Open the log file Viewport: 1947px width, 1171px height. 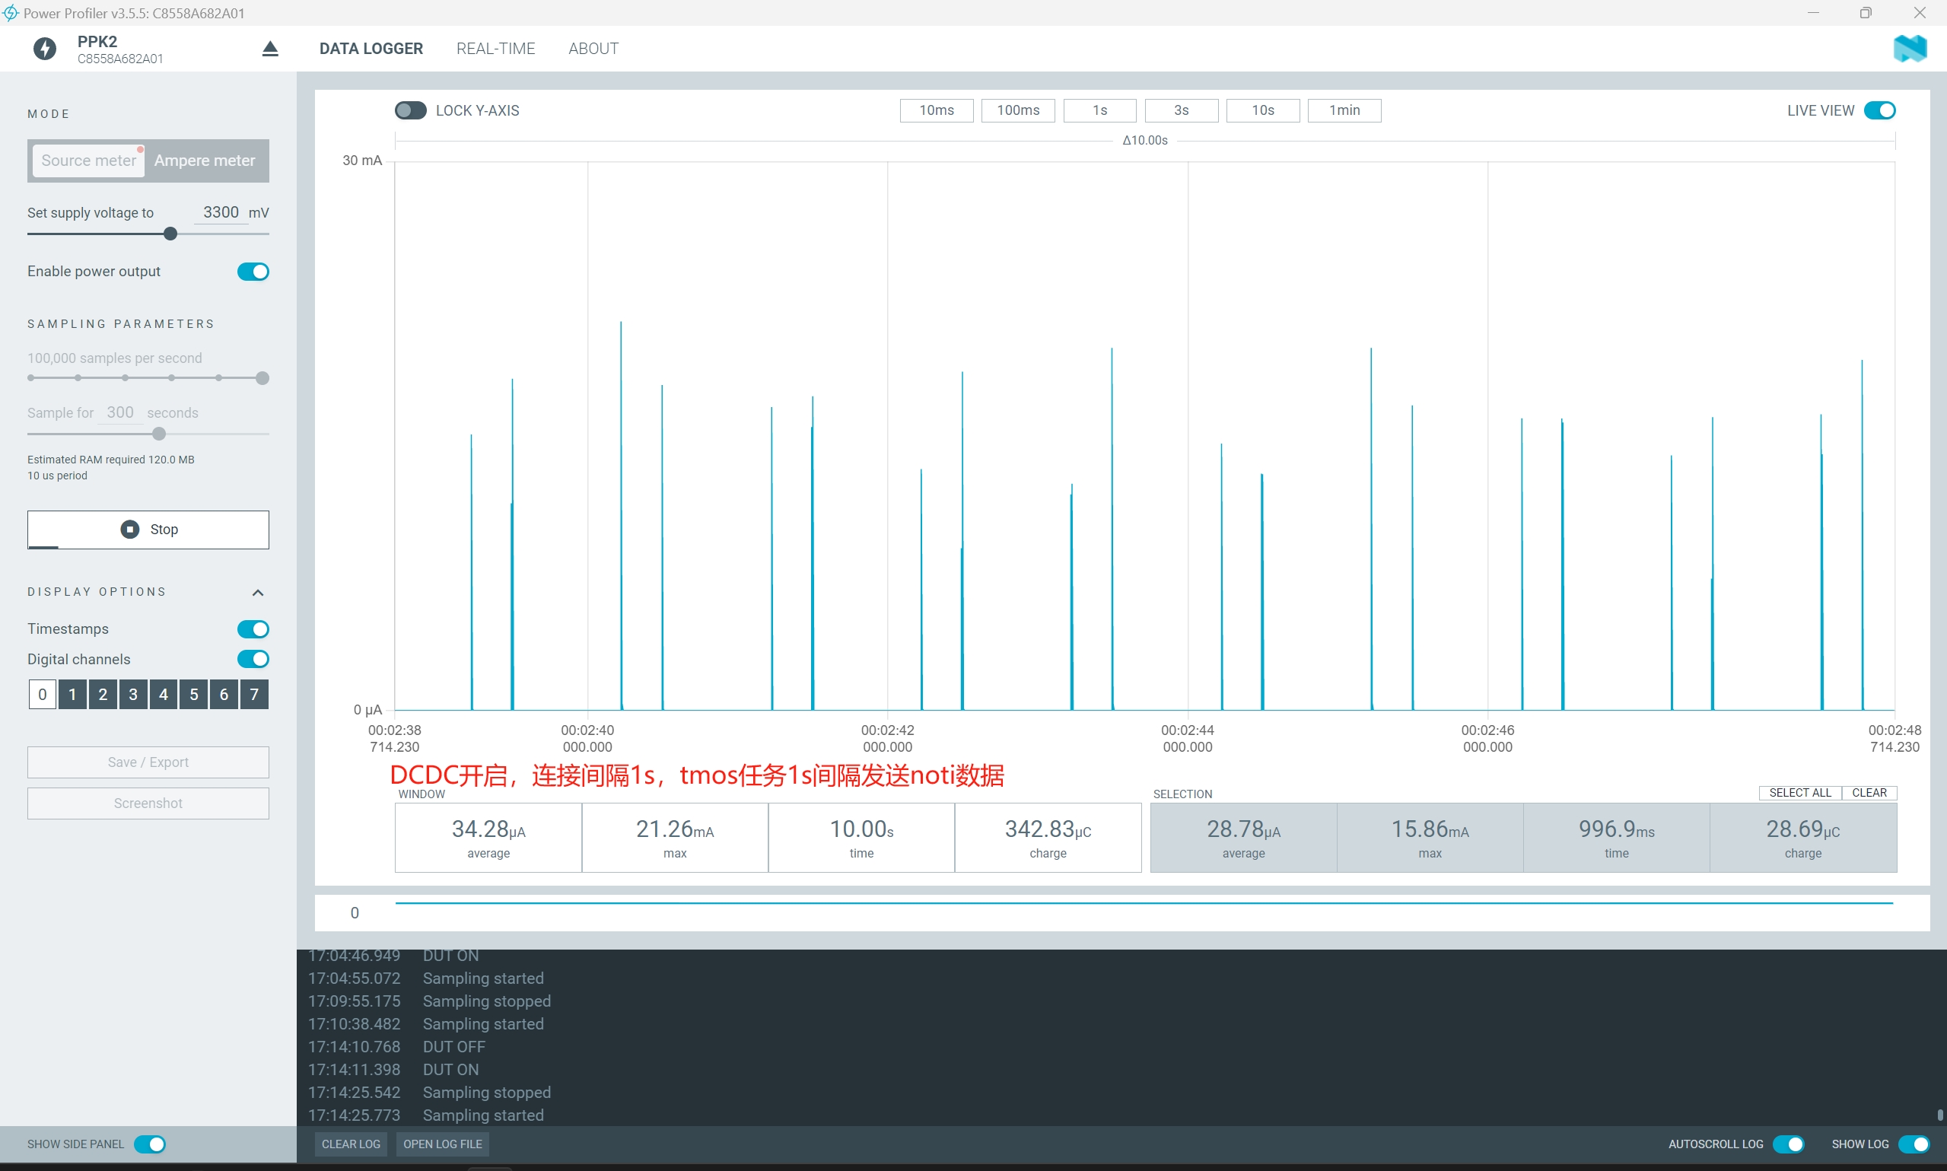[x=443, y=1144]
